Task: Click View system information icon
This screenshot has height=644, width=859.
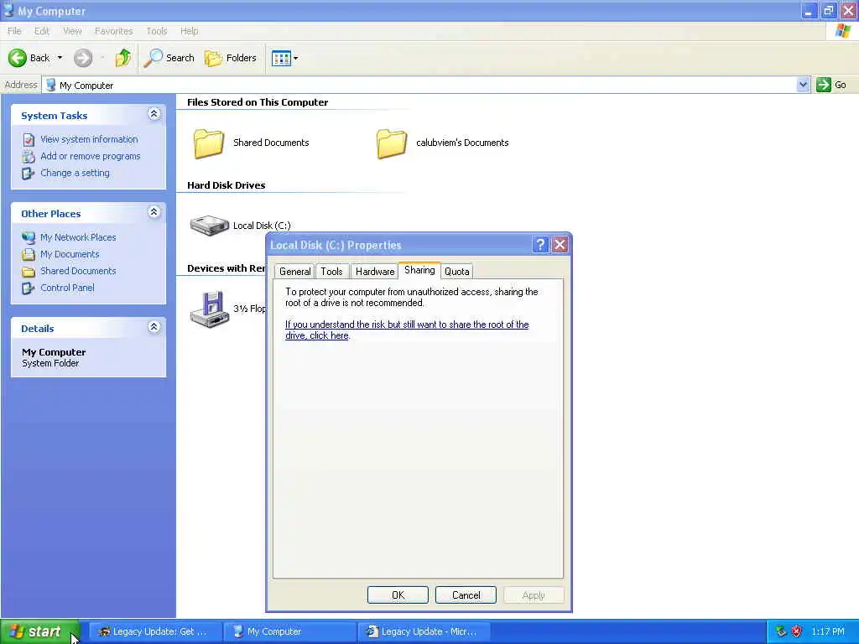Action: tap(29, 140)
